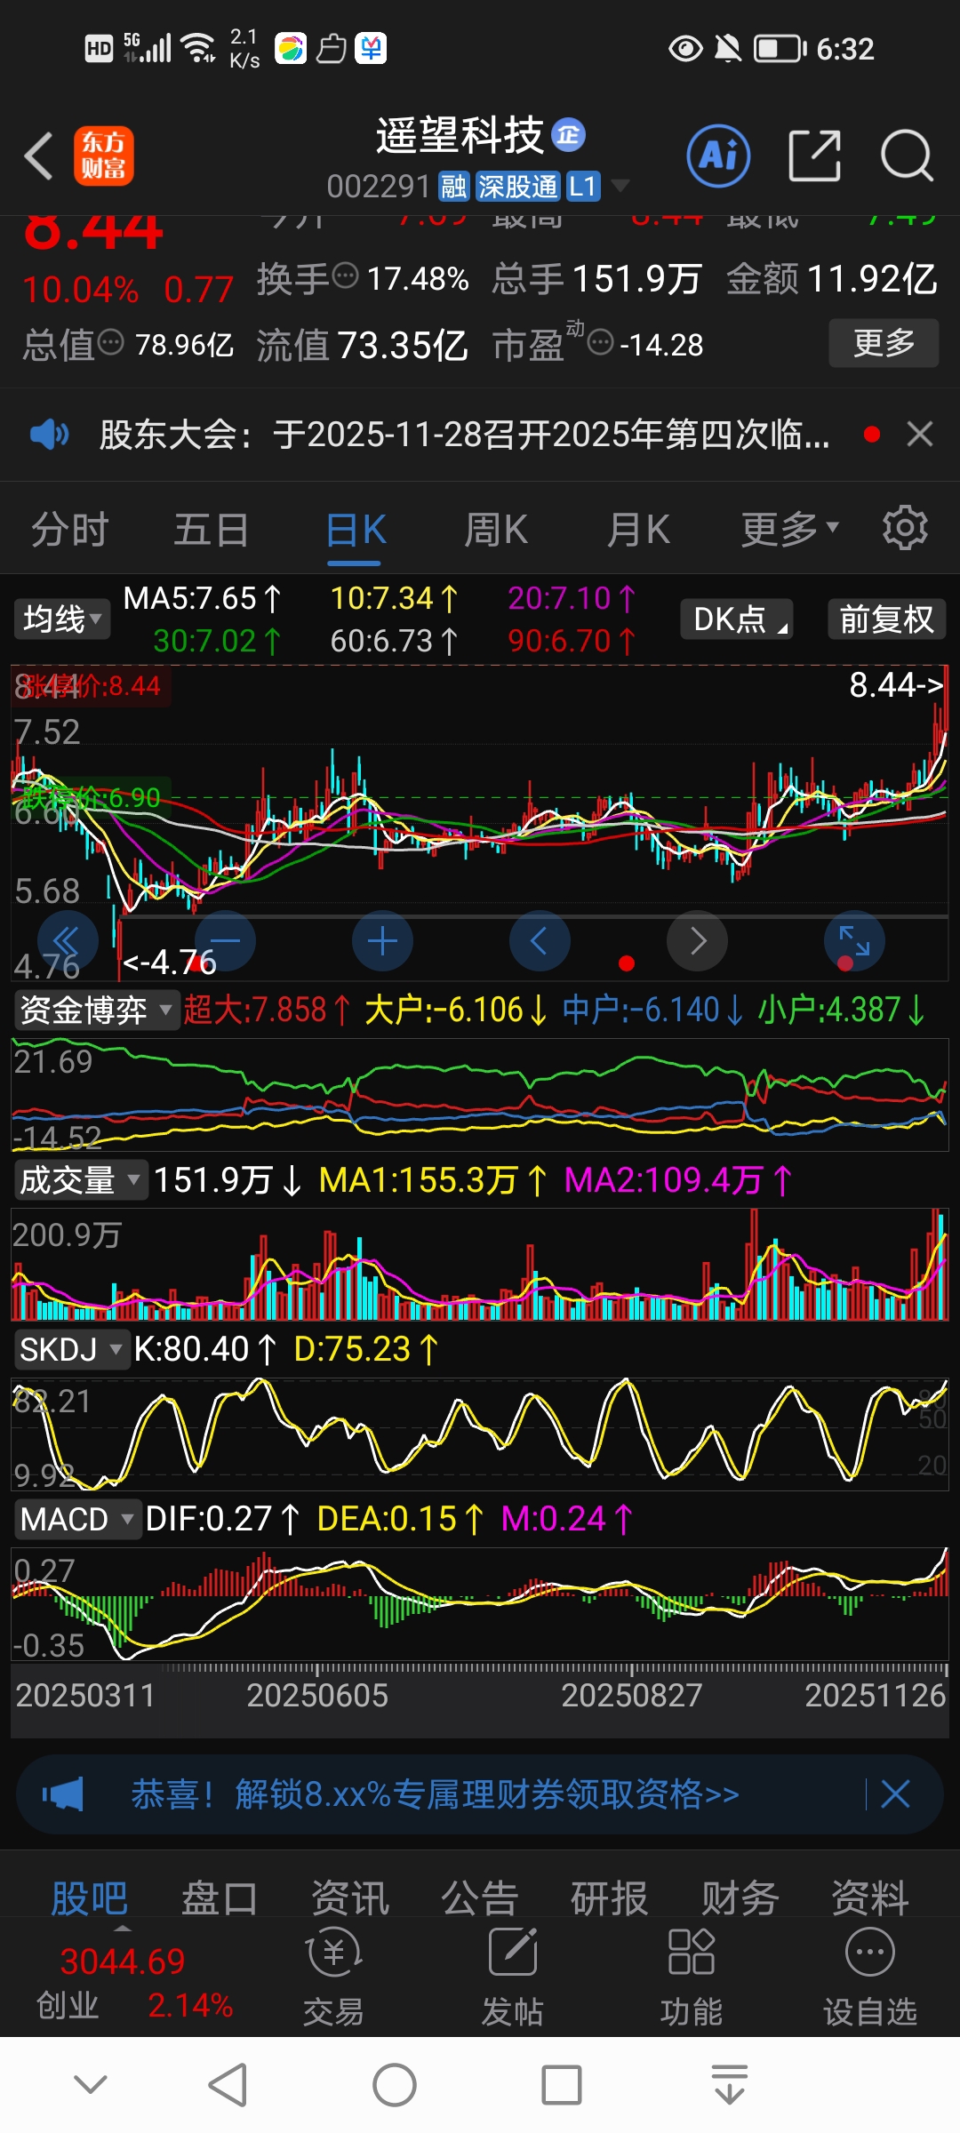
Task: Open the 交易 trade icon
Action: point(333,1976)
